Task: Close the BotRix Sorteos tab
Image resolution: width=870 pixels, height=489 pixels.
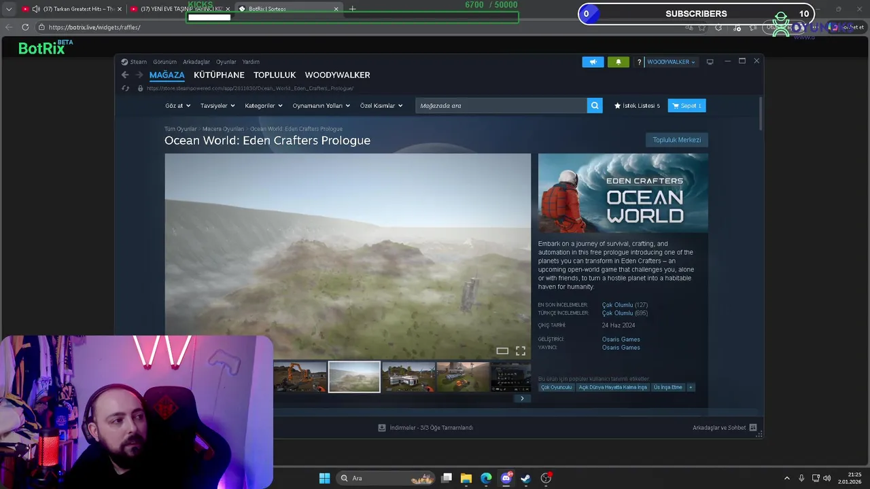Action: 336,9
